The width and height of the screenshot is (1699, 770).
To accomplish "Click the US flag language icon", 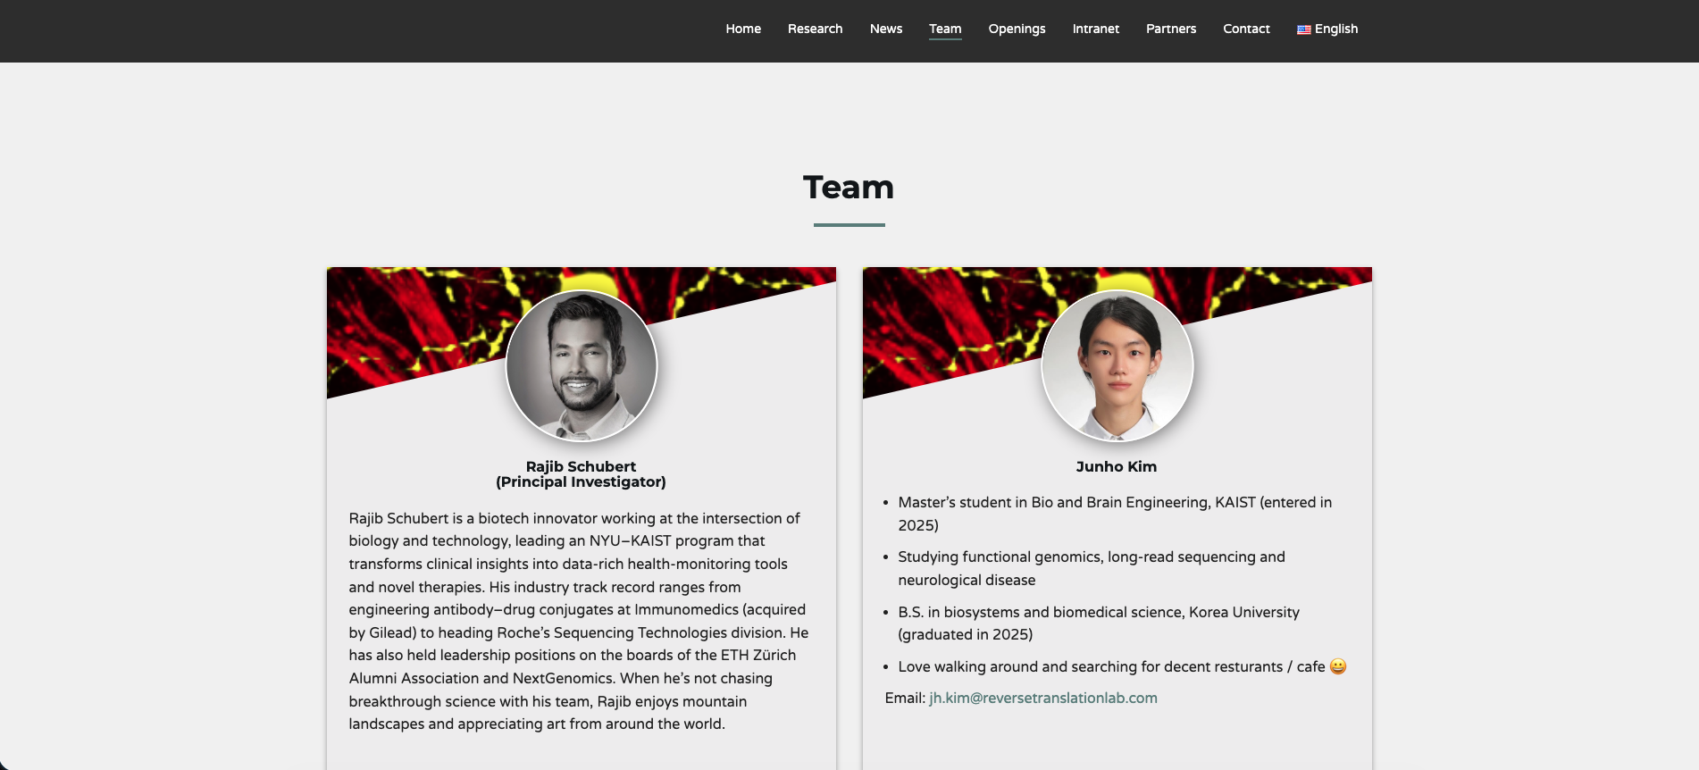I will [1303, 29].
